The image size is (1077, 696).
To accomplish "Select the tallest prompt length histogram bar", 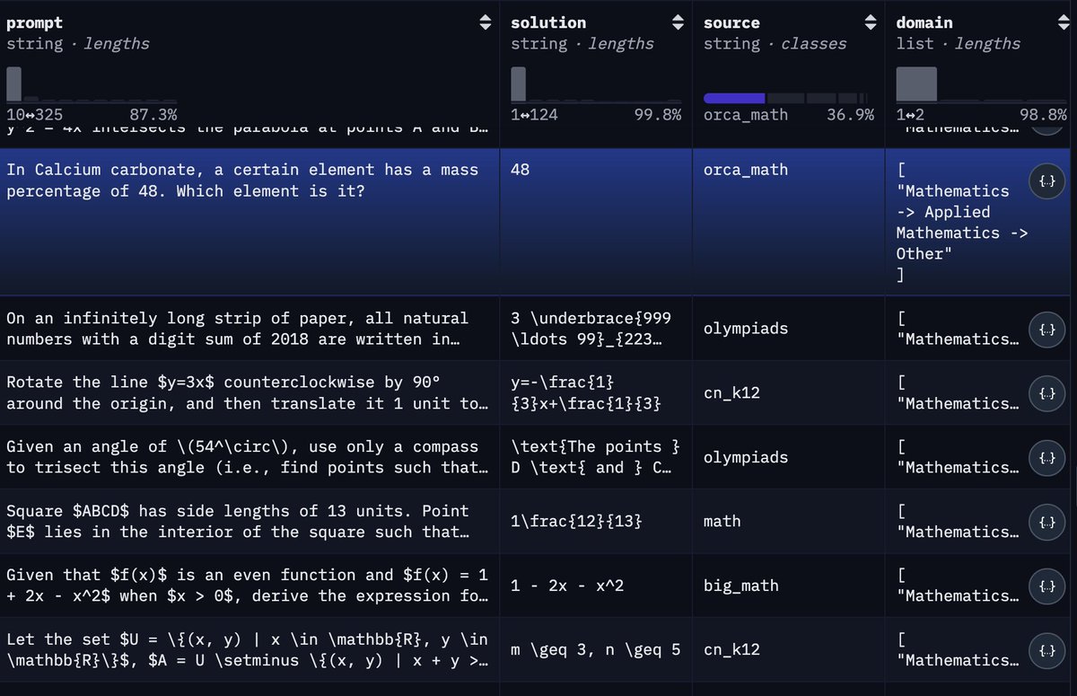I will pyautogui.click(x=13, y=84).
